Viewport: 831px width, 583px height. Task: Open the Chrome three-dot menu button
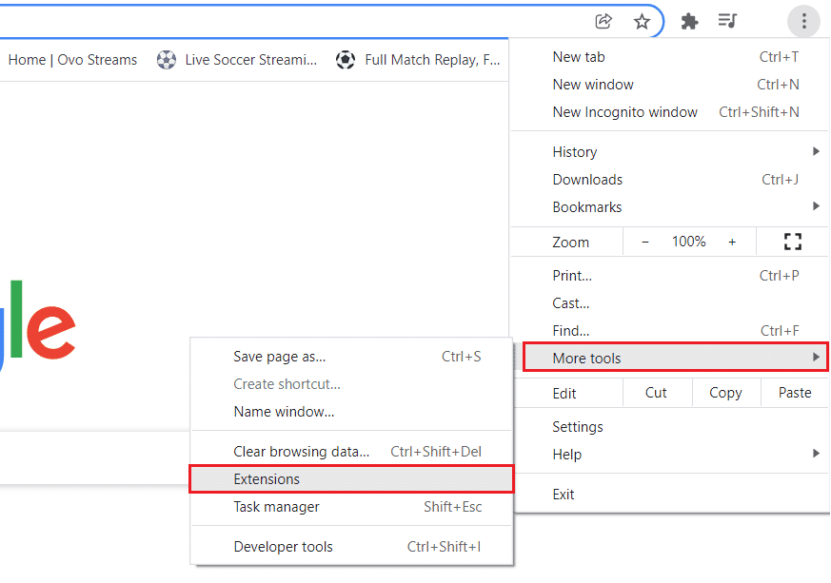803,21
